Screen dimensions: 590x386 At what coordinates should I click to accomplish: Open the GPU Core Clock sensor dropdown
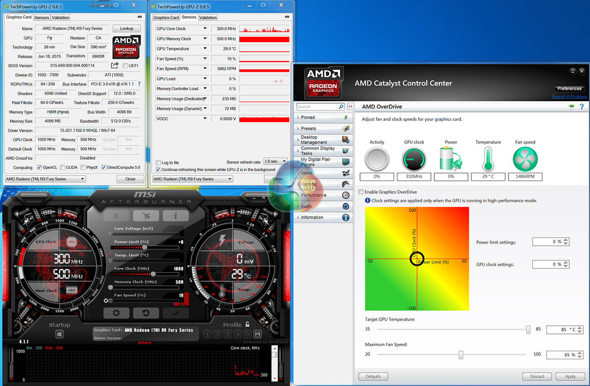click(205, 29)
